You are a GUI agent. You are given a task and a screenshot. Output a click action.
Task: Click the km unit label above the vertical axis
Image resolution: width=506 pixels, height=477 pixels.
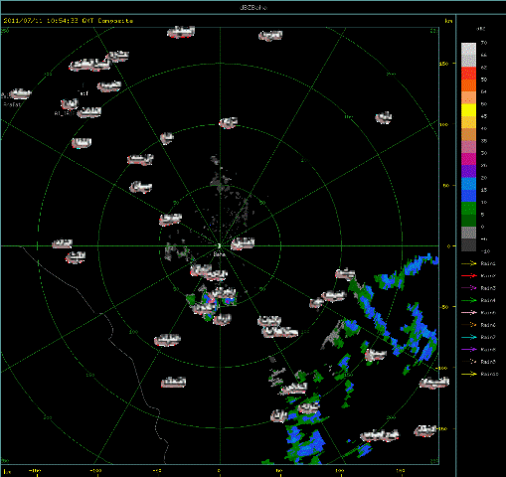coord(448,21)
